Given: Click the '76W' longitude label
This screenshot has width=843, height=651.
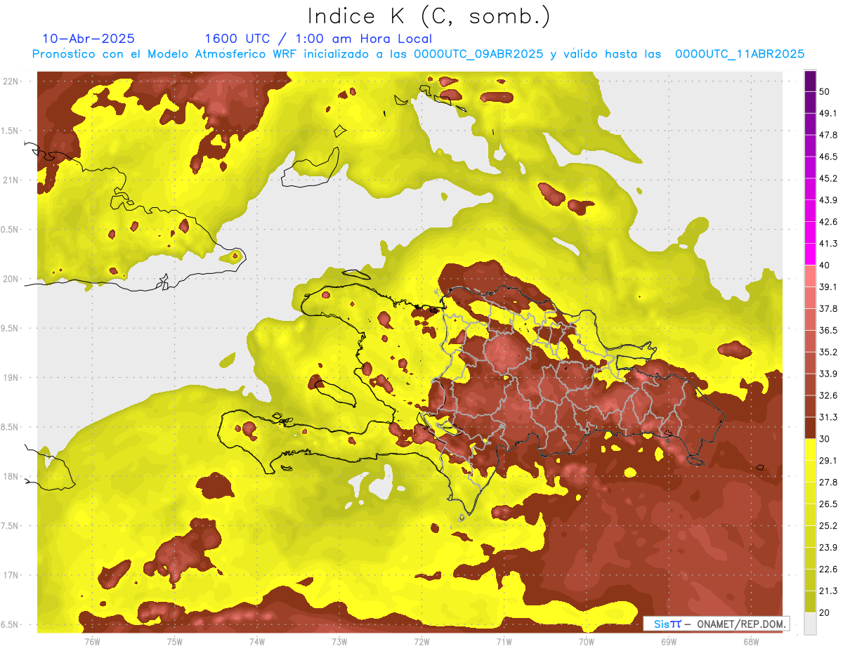Looking at the screenshot, I should (x=92, y=642).
